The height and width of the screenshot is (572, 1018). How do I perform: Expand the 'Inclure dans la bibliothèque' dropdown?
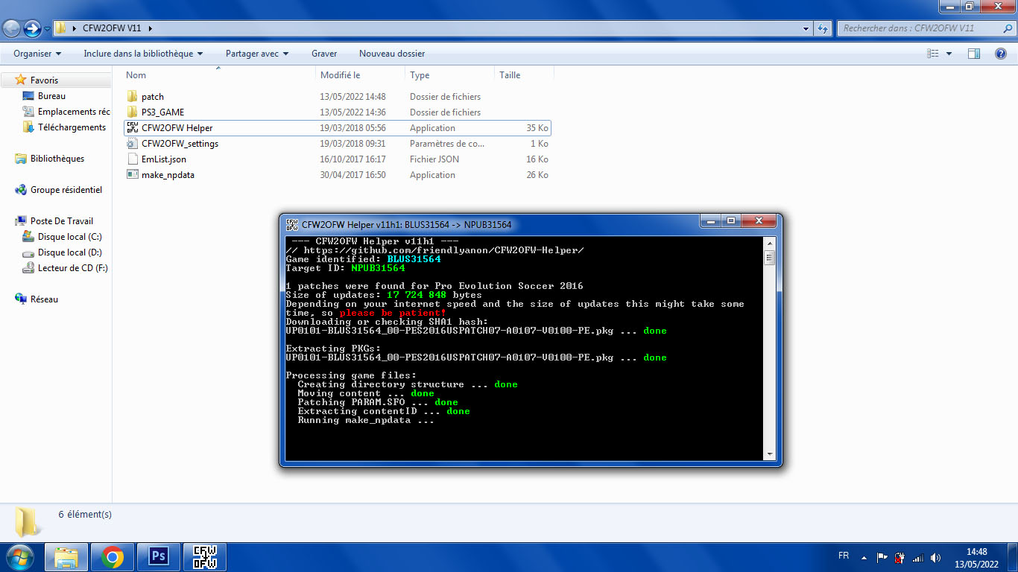click(x=143, y=54)
